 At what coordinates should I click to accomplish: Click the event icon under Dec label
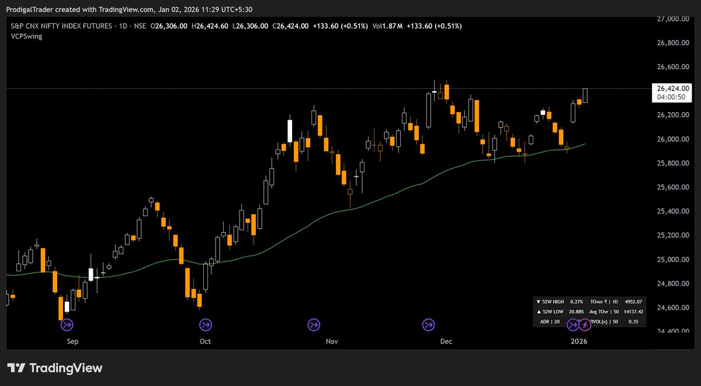pyautogui.click(x=429, y=325)
